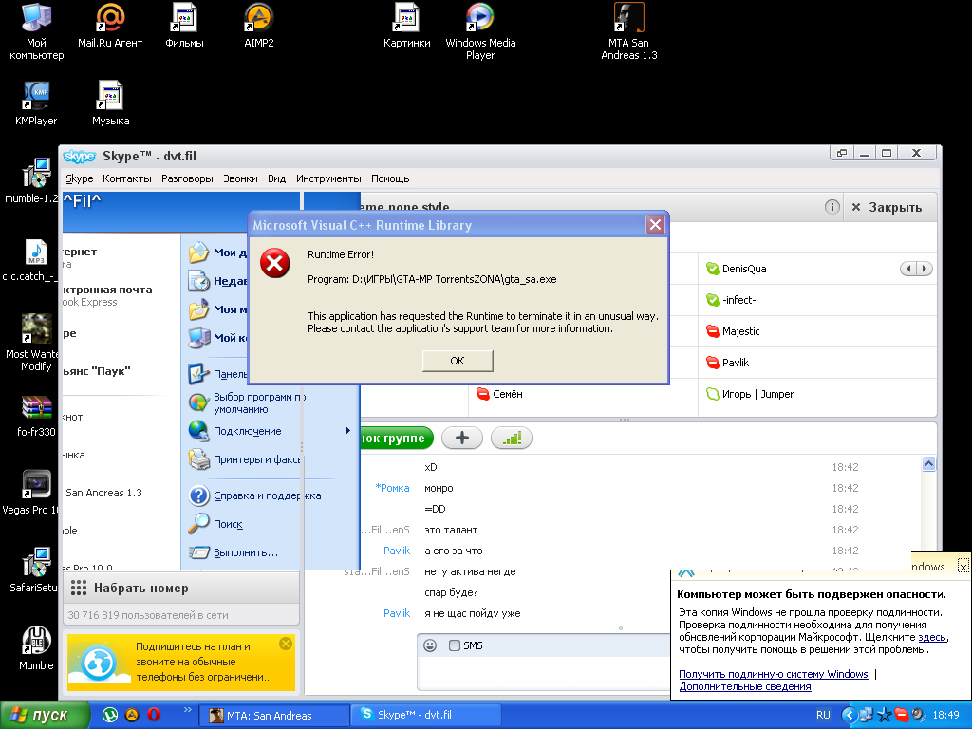Close the Windows genuine notification balloon

coord(963,567)
